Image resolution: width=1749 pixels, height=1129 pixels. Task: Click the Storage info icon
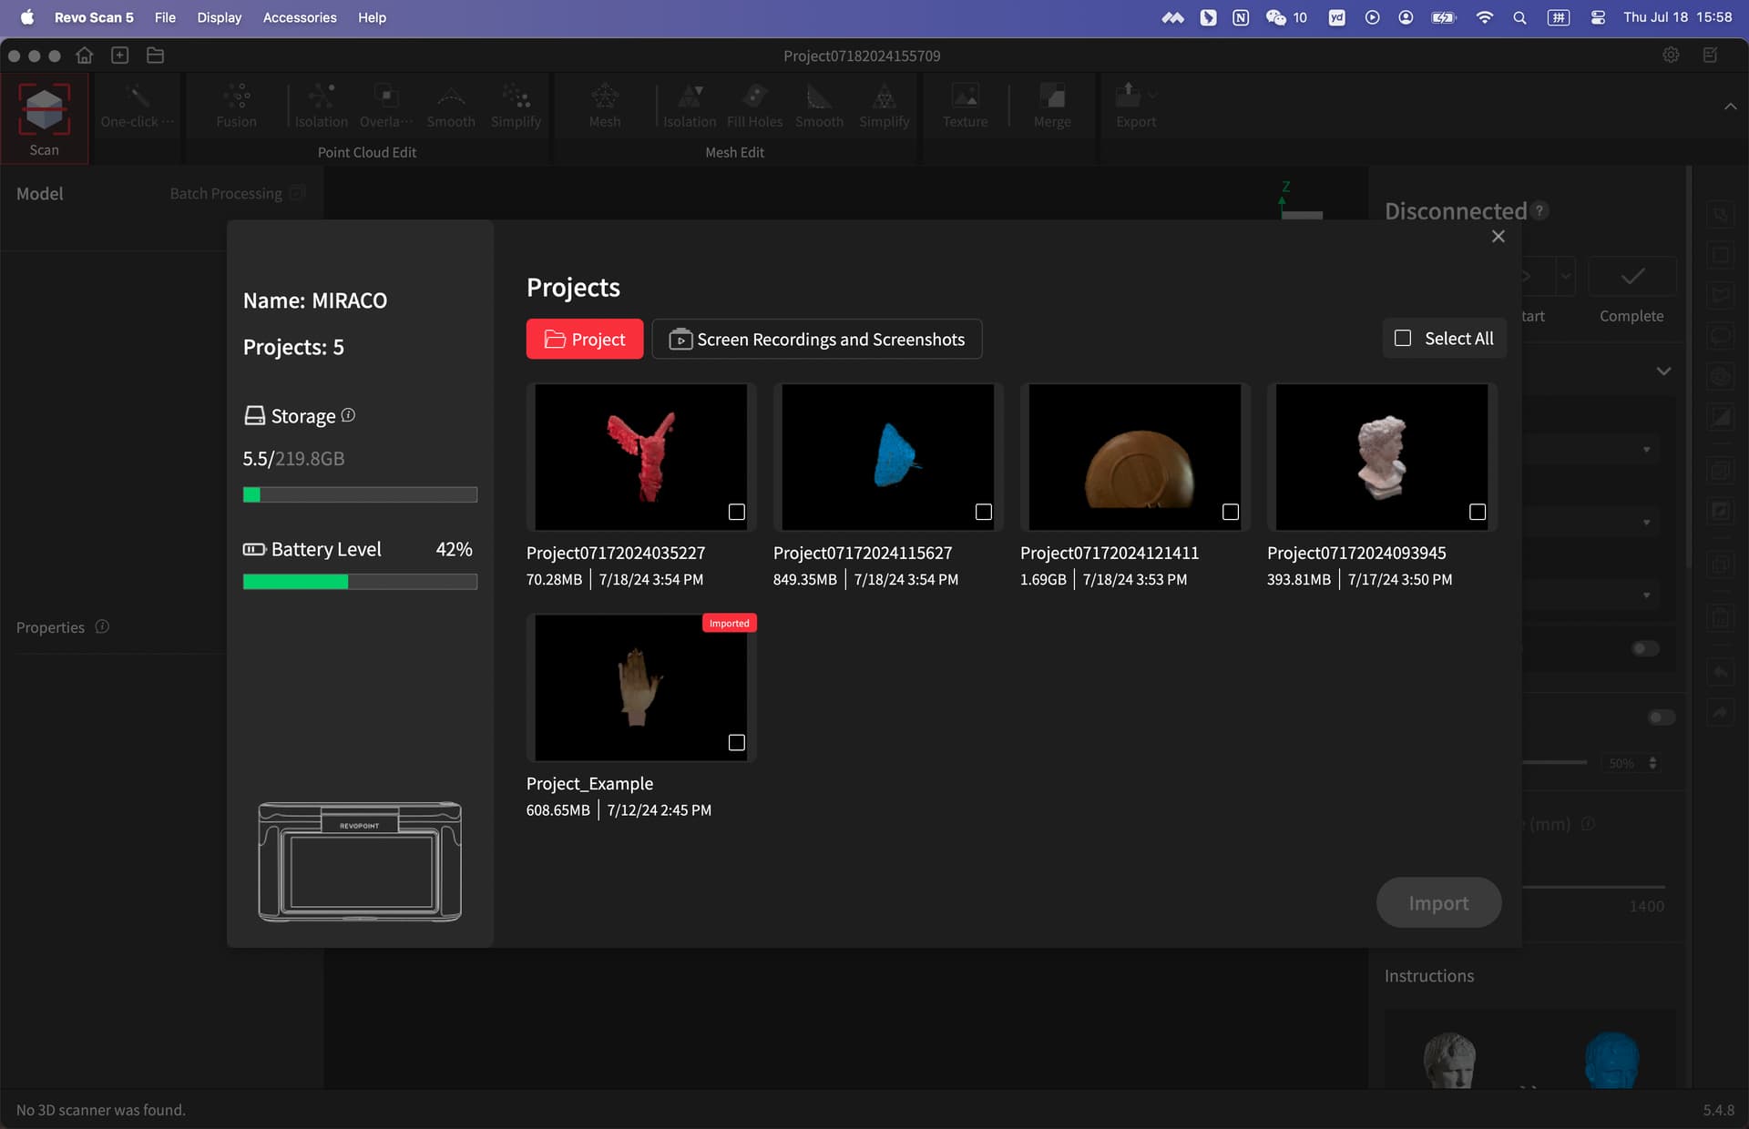click(348, 415)
